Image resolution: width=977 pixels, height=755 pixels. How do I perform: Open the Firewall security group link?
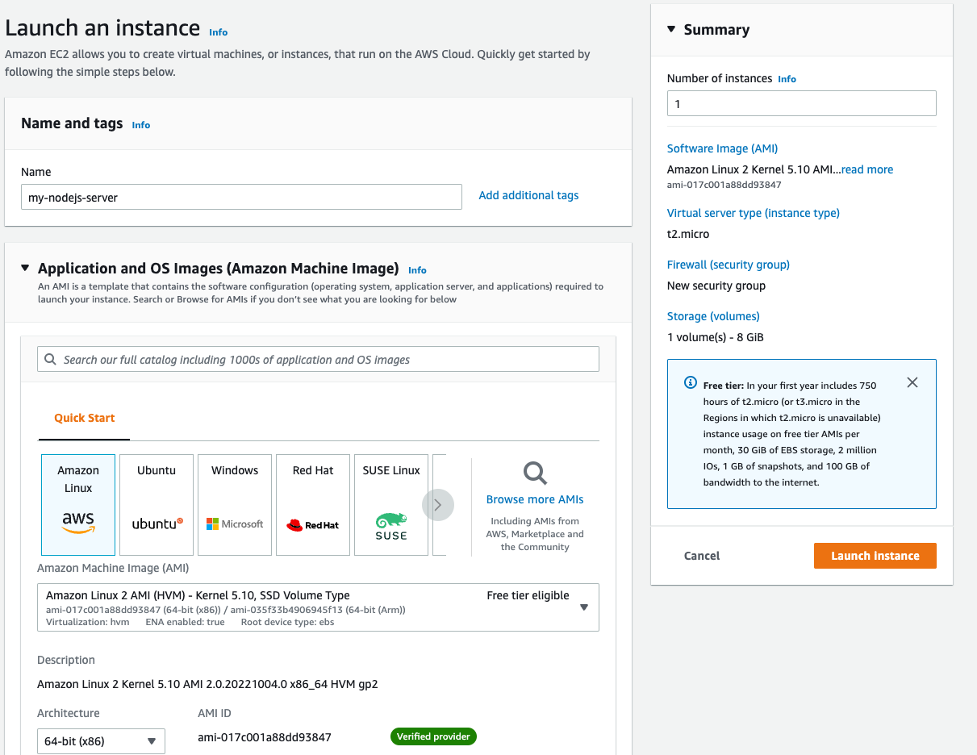[728, 264]
